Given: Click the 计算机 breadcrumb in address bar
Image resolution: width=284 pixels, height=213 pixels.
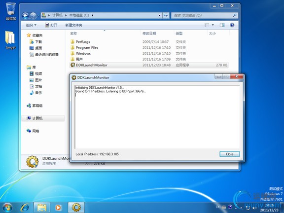Looking at the screenshot, I should point(57,15).
